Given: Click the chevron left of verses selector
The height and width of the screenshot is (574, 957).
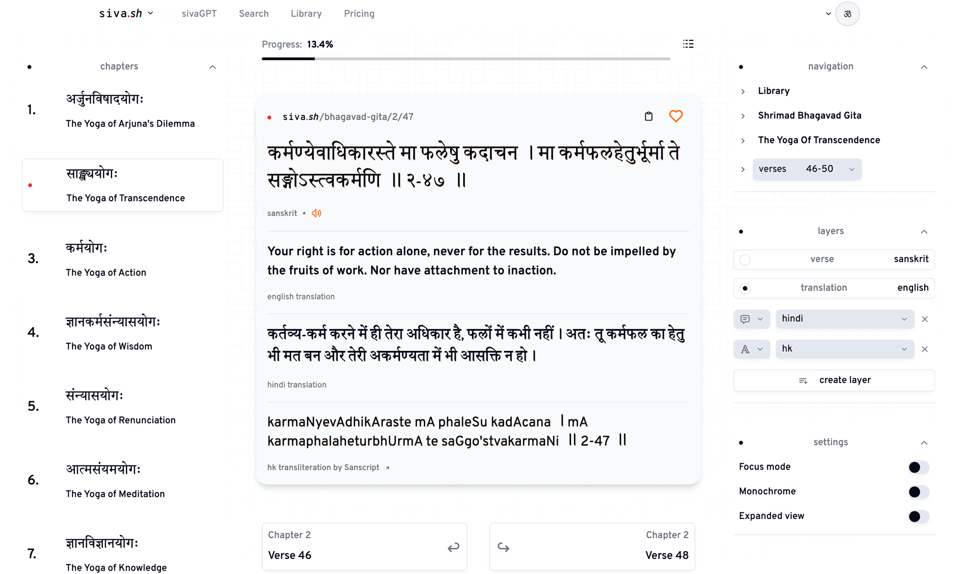Looking at the screenshot, I should click(743, 170).
